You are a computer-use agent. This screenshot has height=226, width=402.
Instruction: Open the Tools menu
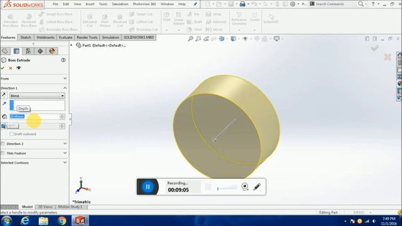click(x=103, y=4)
